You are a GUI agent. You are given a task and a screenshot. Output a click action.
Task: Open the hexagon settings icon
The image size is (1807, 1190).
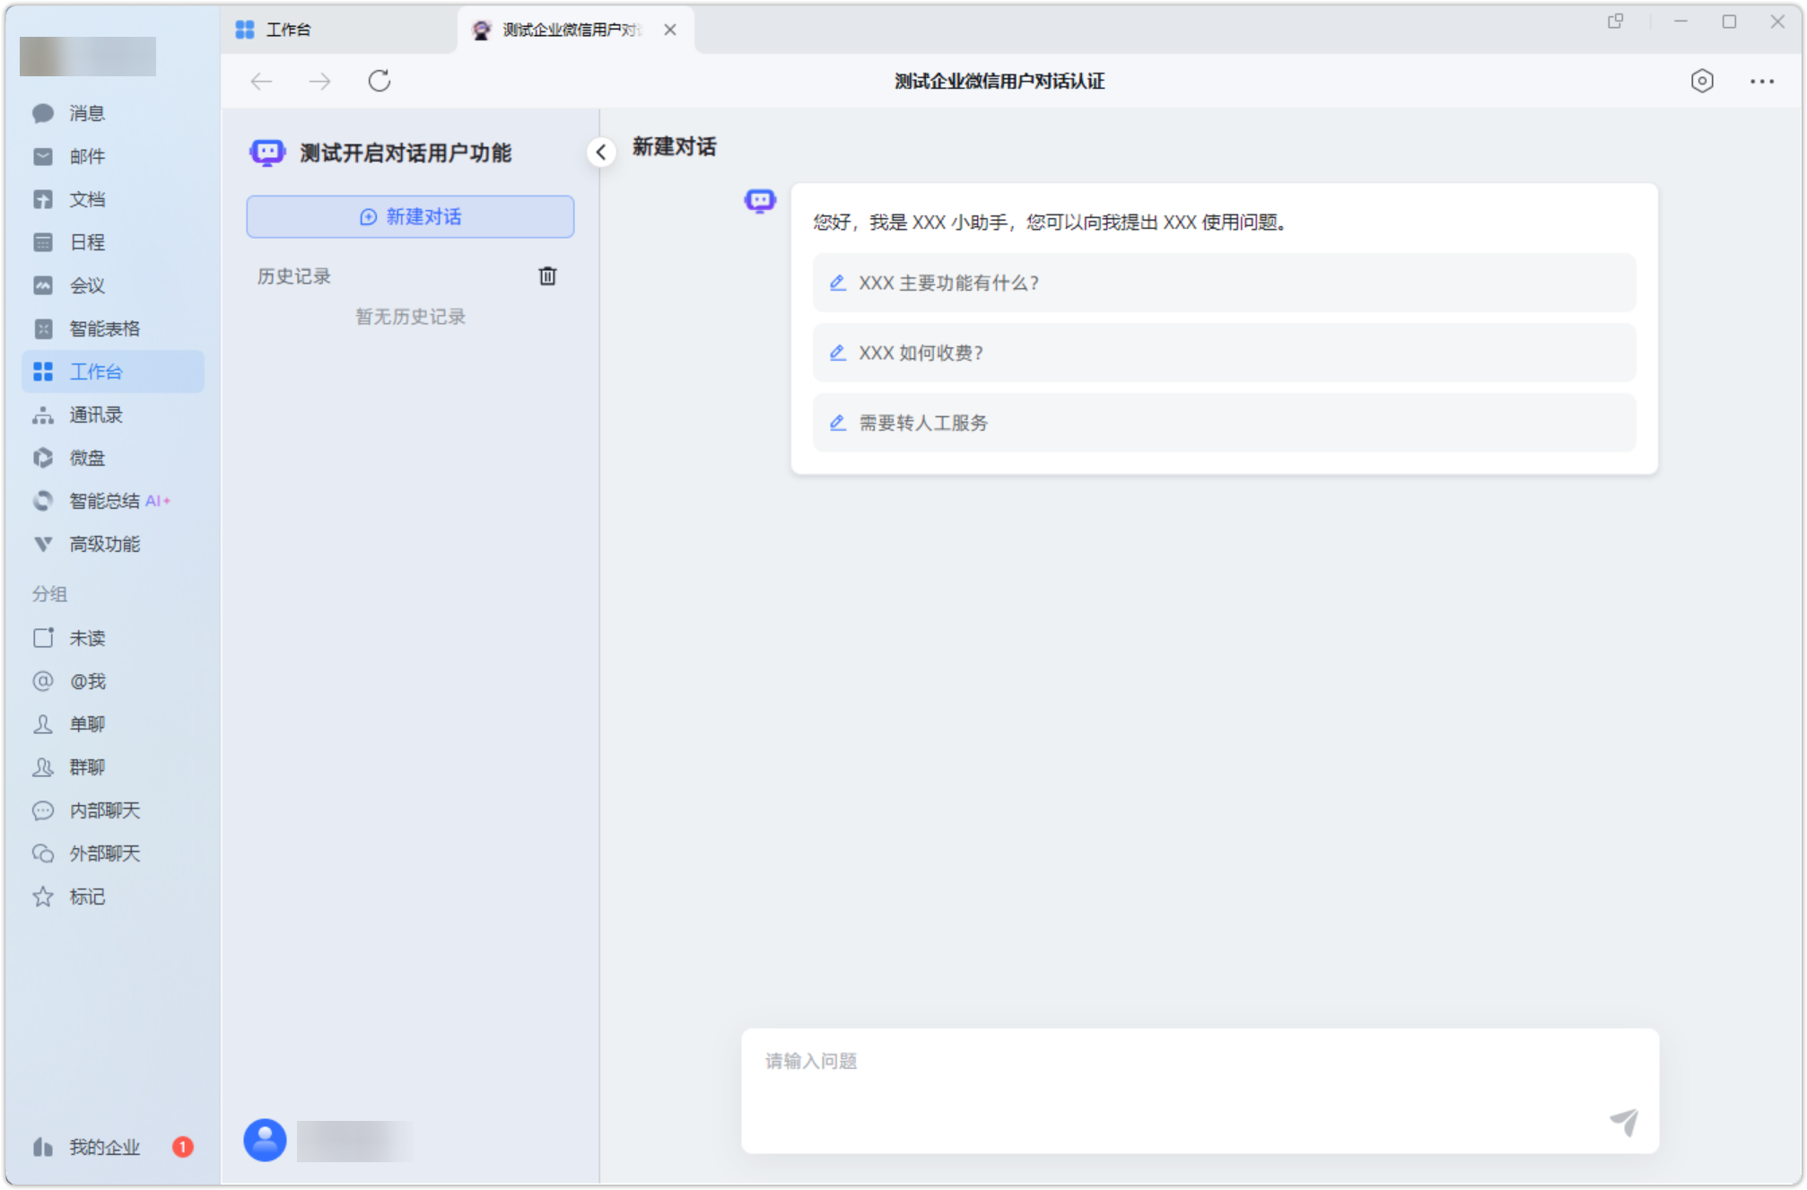click(x=1702, y=81)
